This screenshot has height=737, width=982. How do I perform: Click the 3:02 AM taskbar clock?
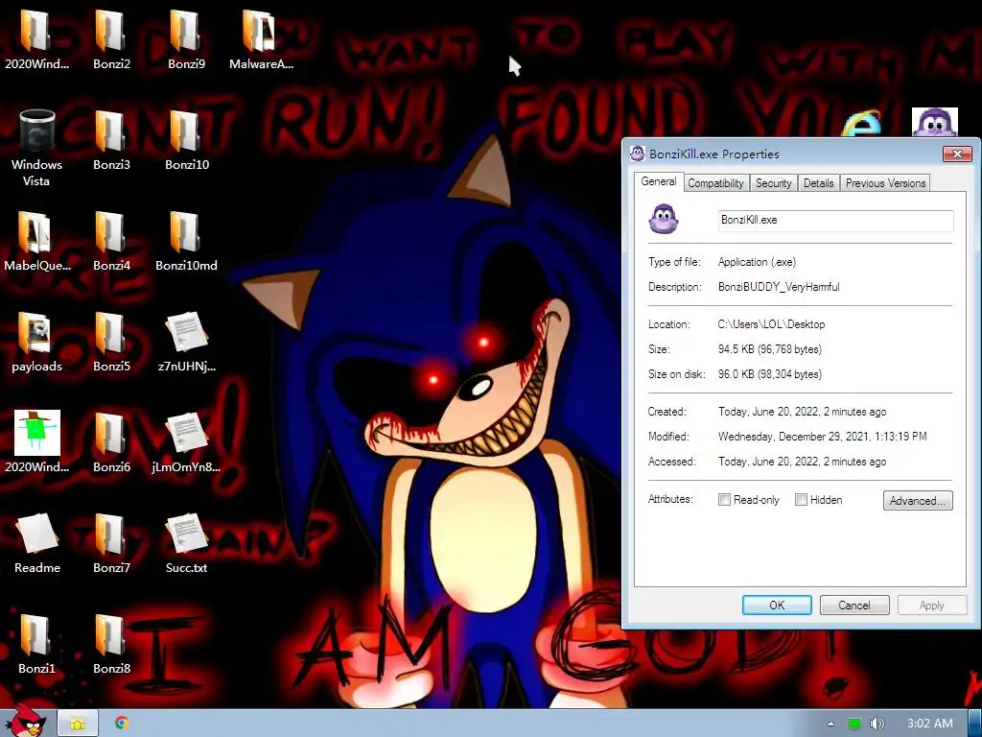tap(929, 724)
